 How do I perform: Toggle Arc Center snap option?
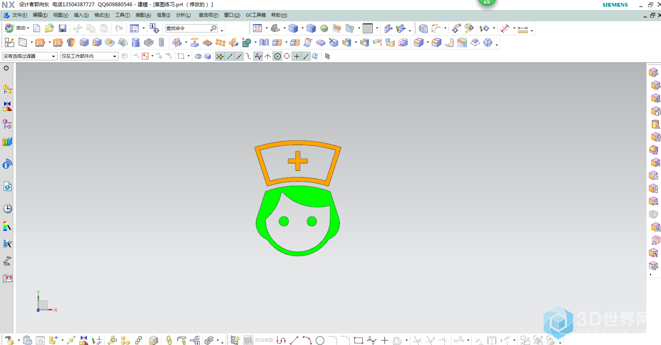pos(277,56)
